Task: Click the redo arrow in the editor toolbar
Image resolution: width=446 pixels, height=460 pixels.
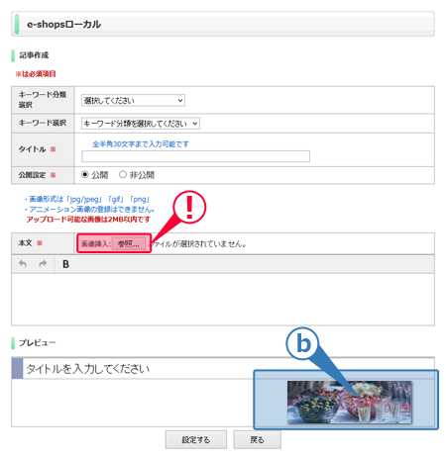Action: (x=43, y=264)
